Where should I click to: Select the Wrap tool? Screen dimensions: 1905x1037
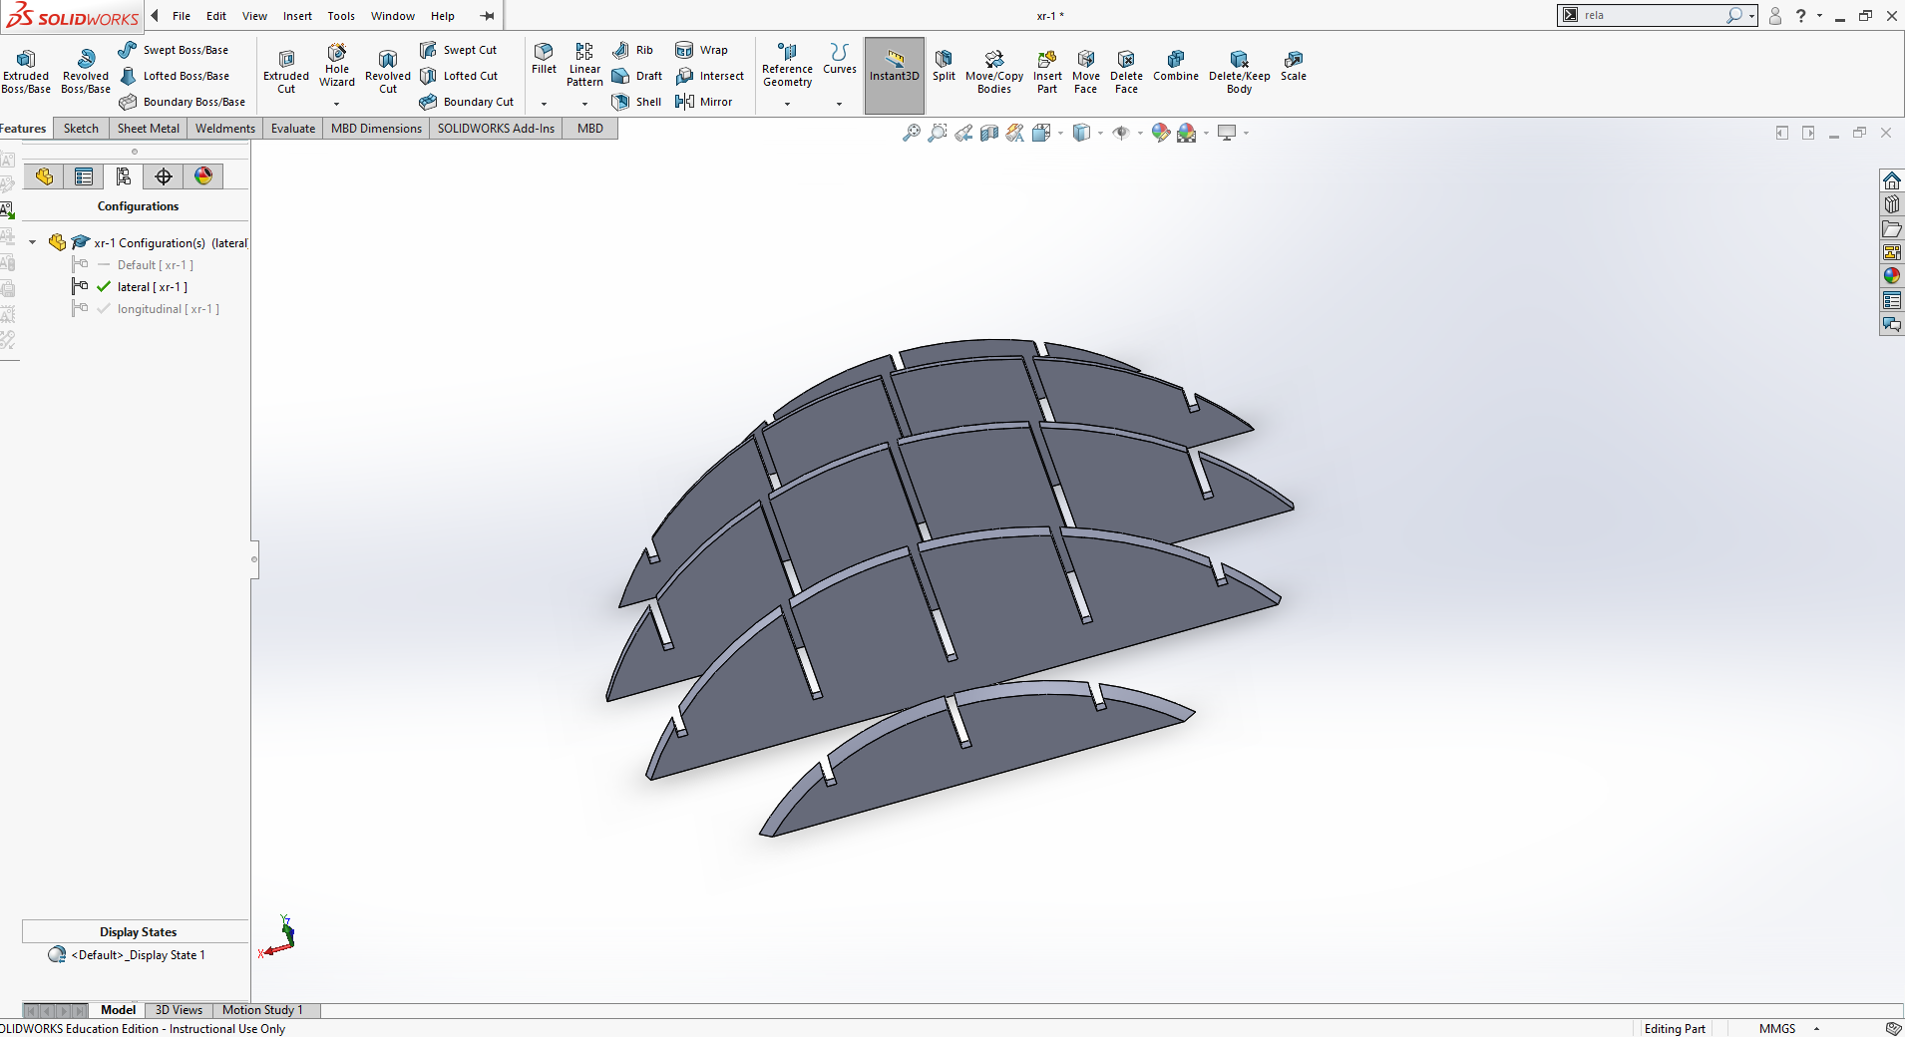(x=702, y=50)
